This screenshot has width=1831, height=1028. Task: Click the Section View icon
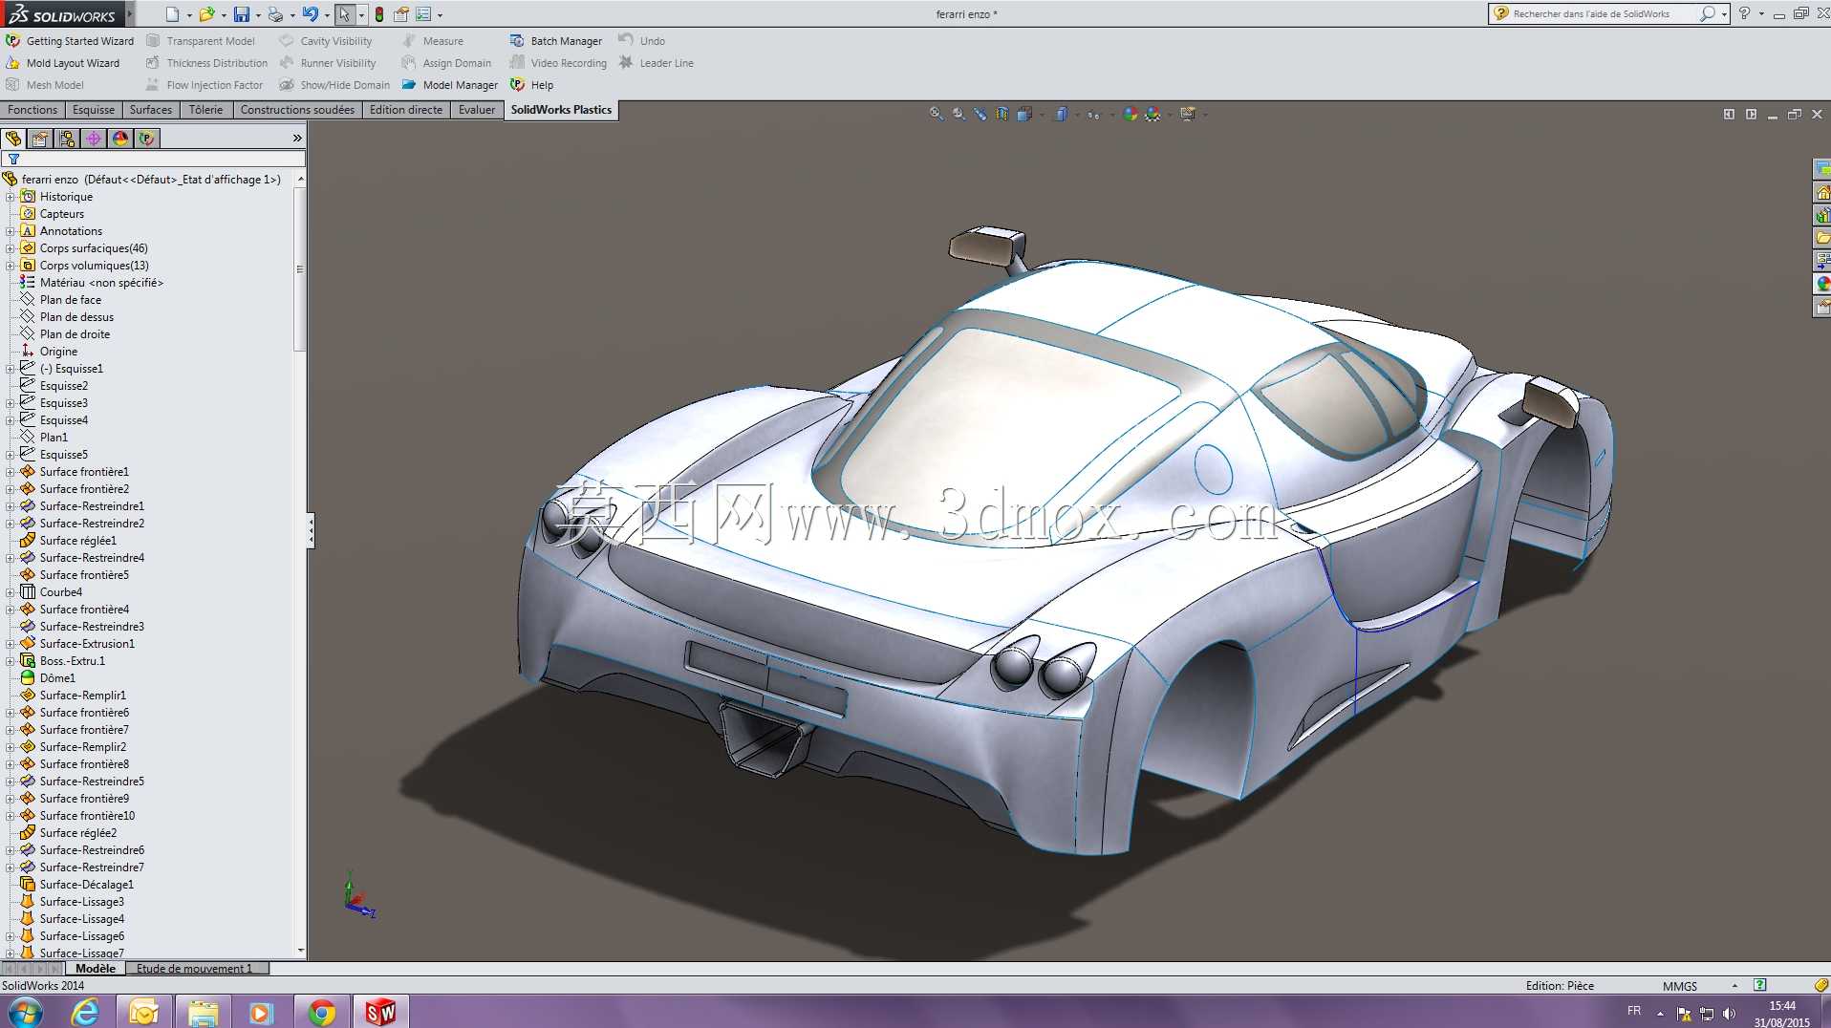tap(1002, 114)
